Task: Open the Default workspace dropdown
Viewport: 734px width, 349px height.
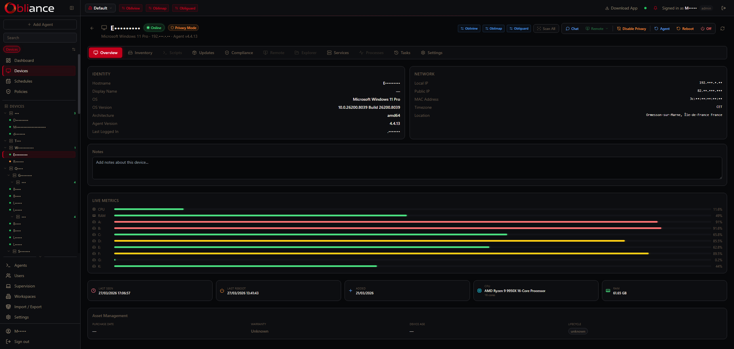Action: coord(100,8)
